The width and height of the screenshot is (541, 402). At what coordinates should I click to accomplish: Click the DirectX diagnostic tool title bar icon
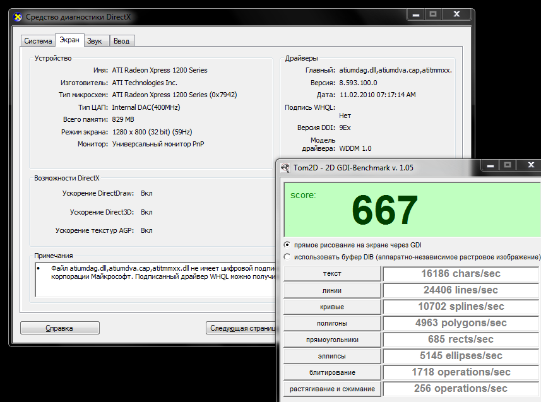tap(17, 16)
